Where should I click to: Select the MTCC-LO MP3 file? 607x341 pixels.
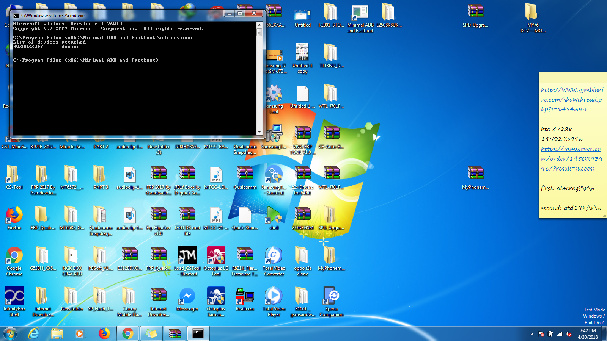click(x=216, y=178)
